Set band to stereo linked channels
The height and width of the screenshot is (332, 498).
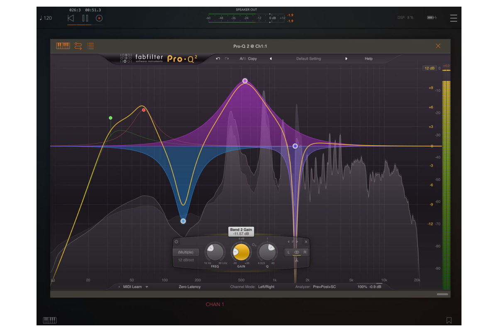coord(297,252)
